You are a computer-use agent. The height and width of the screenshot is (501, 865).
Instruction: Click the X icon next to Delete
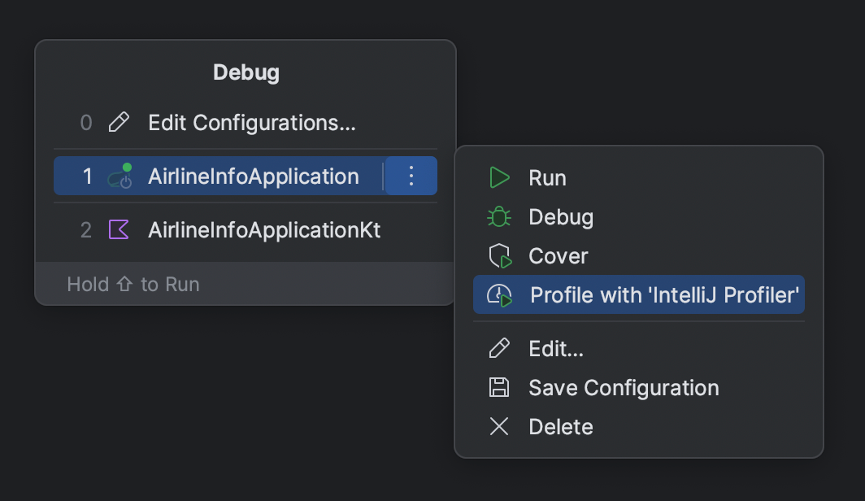[x=498, y=426]
